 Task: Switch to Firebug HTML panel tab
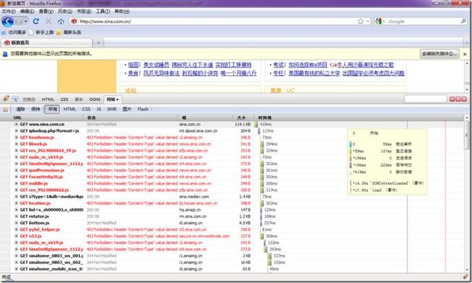[48, 99]
